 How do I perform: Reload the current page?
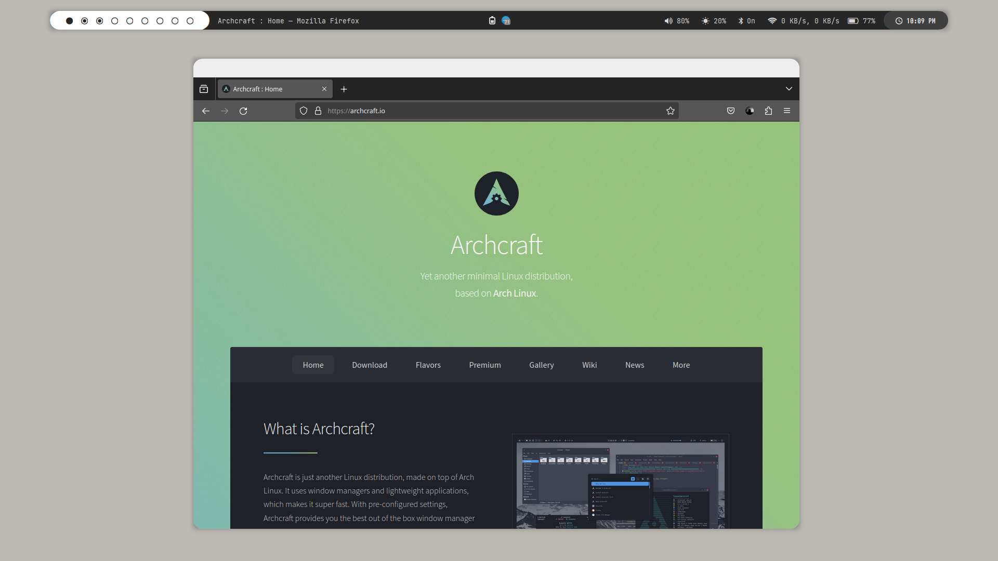[243, 111]
